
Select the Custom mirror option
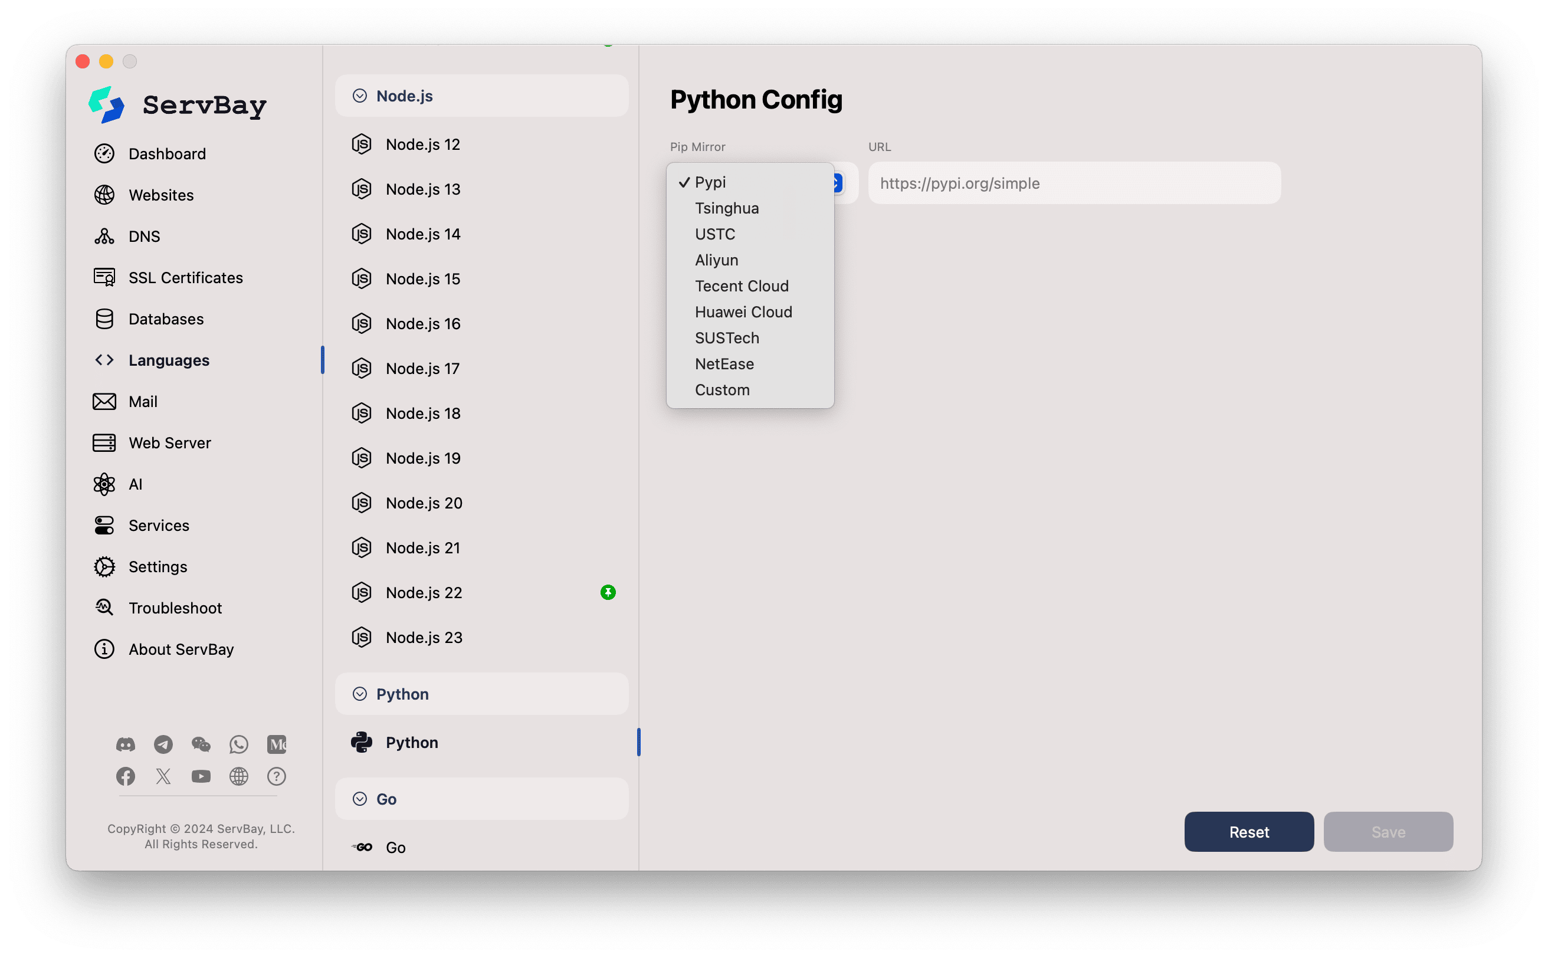point(722,390)
